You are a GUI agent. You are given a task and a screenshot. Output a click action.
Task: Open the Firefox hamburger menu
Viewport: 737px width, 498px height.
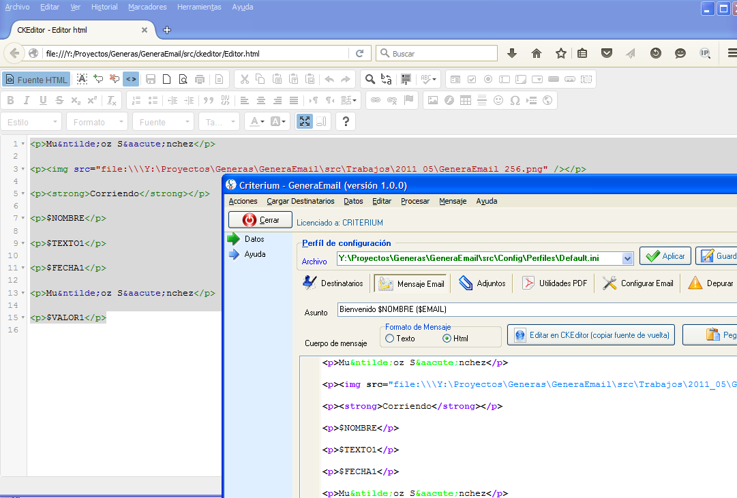732,53
